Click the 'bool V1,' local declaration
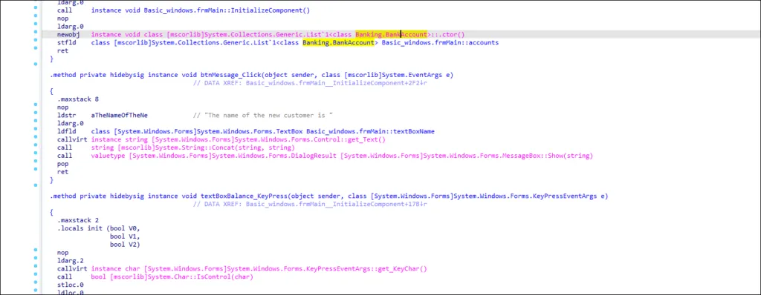Screen dimensions: 761x295 125,236
